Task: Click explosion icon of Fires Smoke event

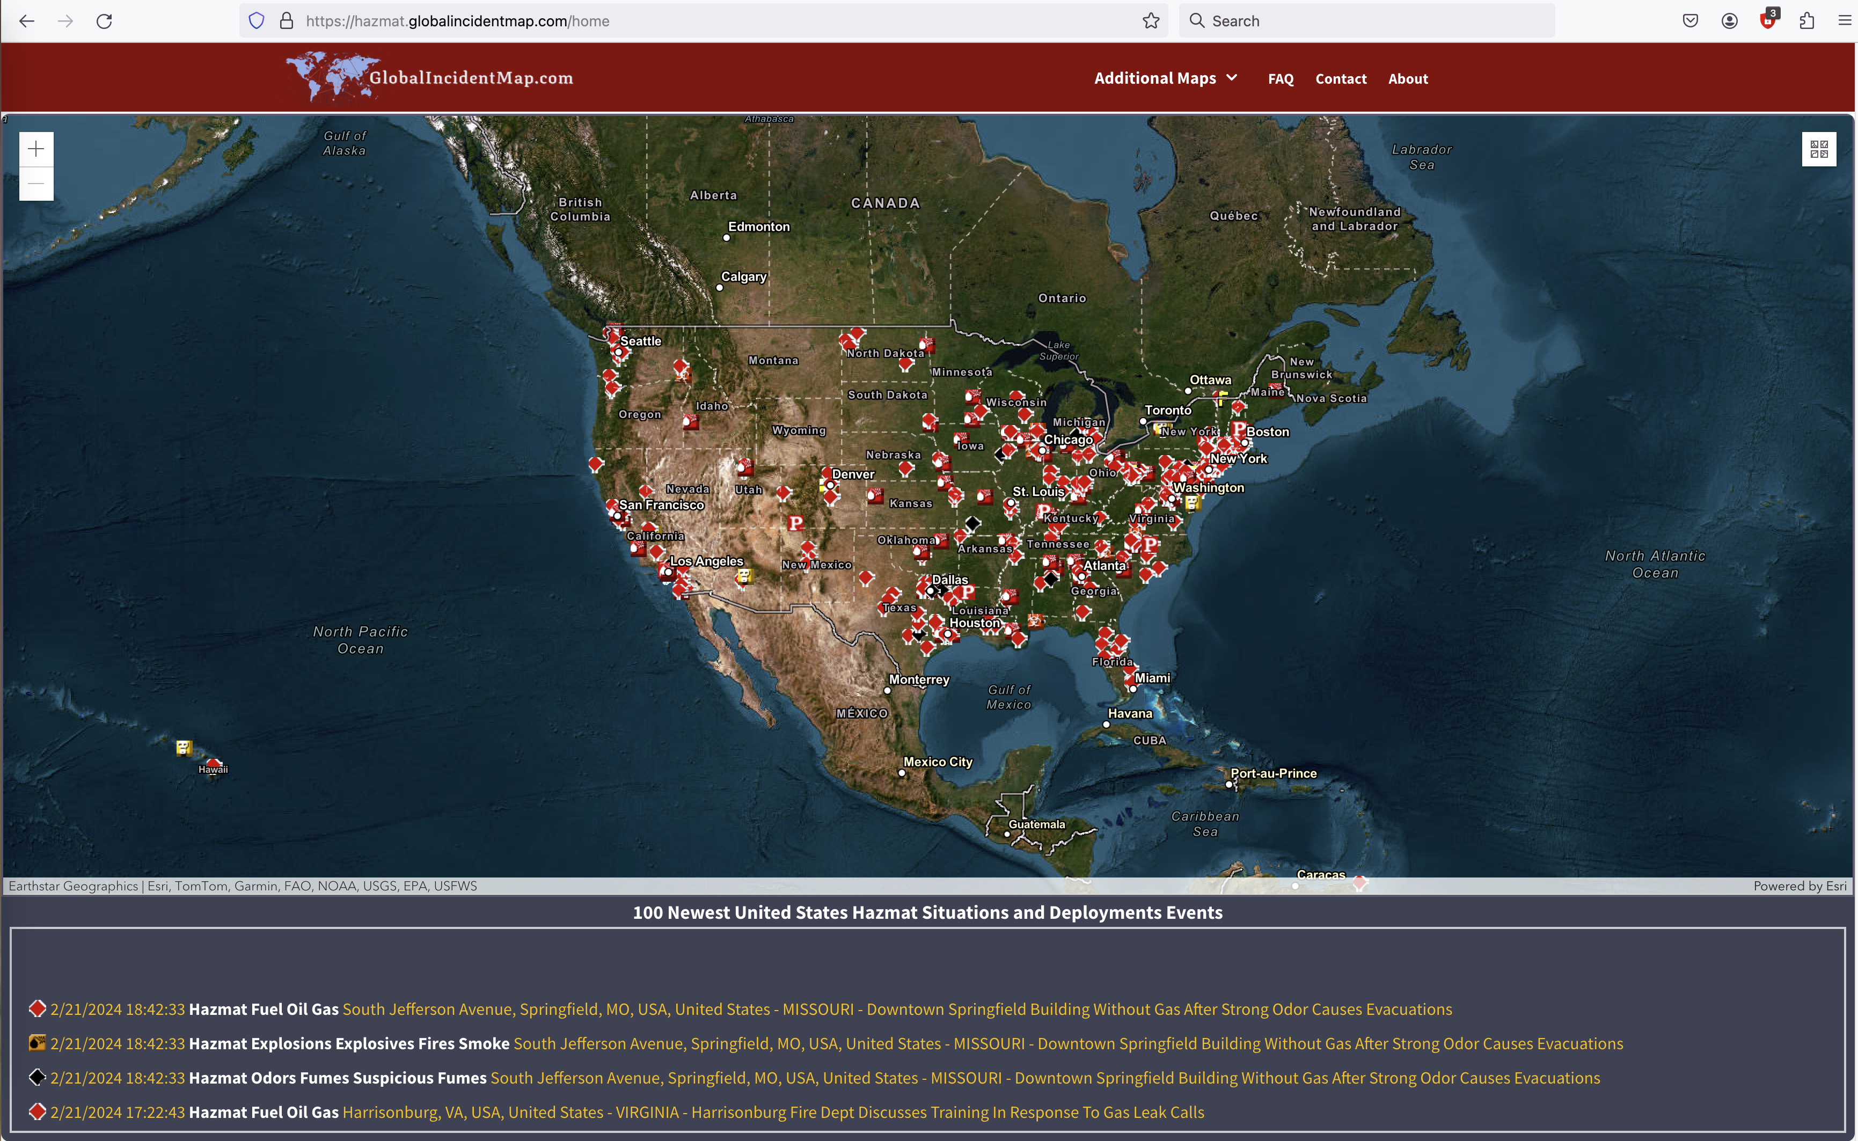Action: [37, 1043]
